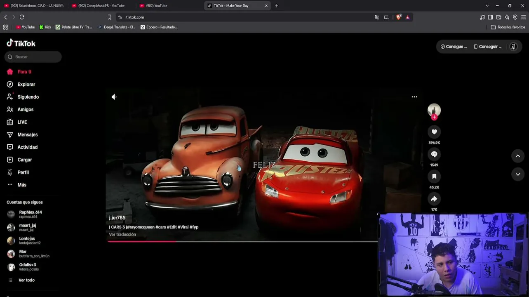
Task: Expand the Más menu in the sidebar
Action: click(x=16, y=185)
